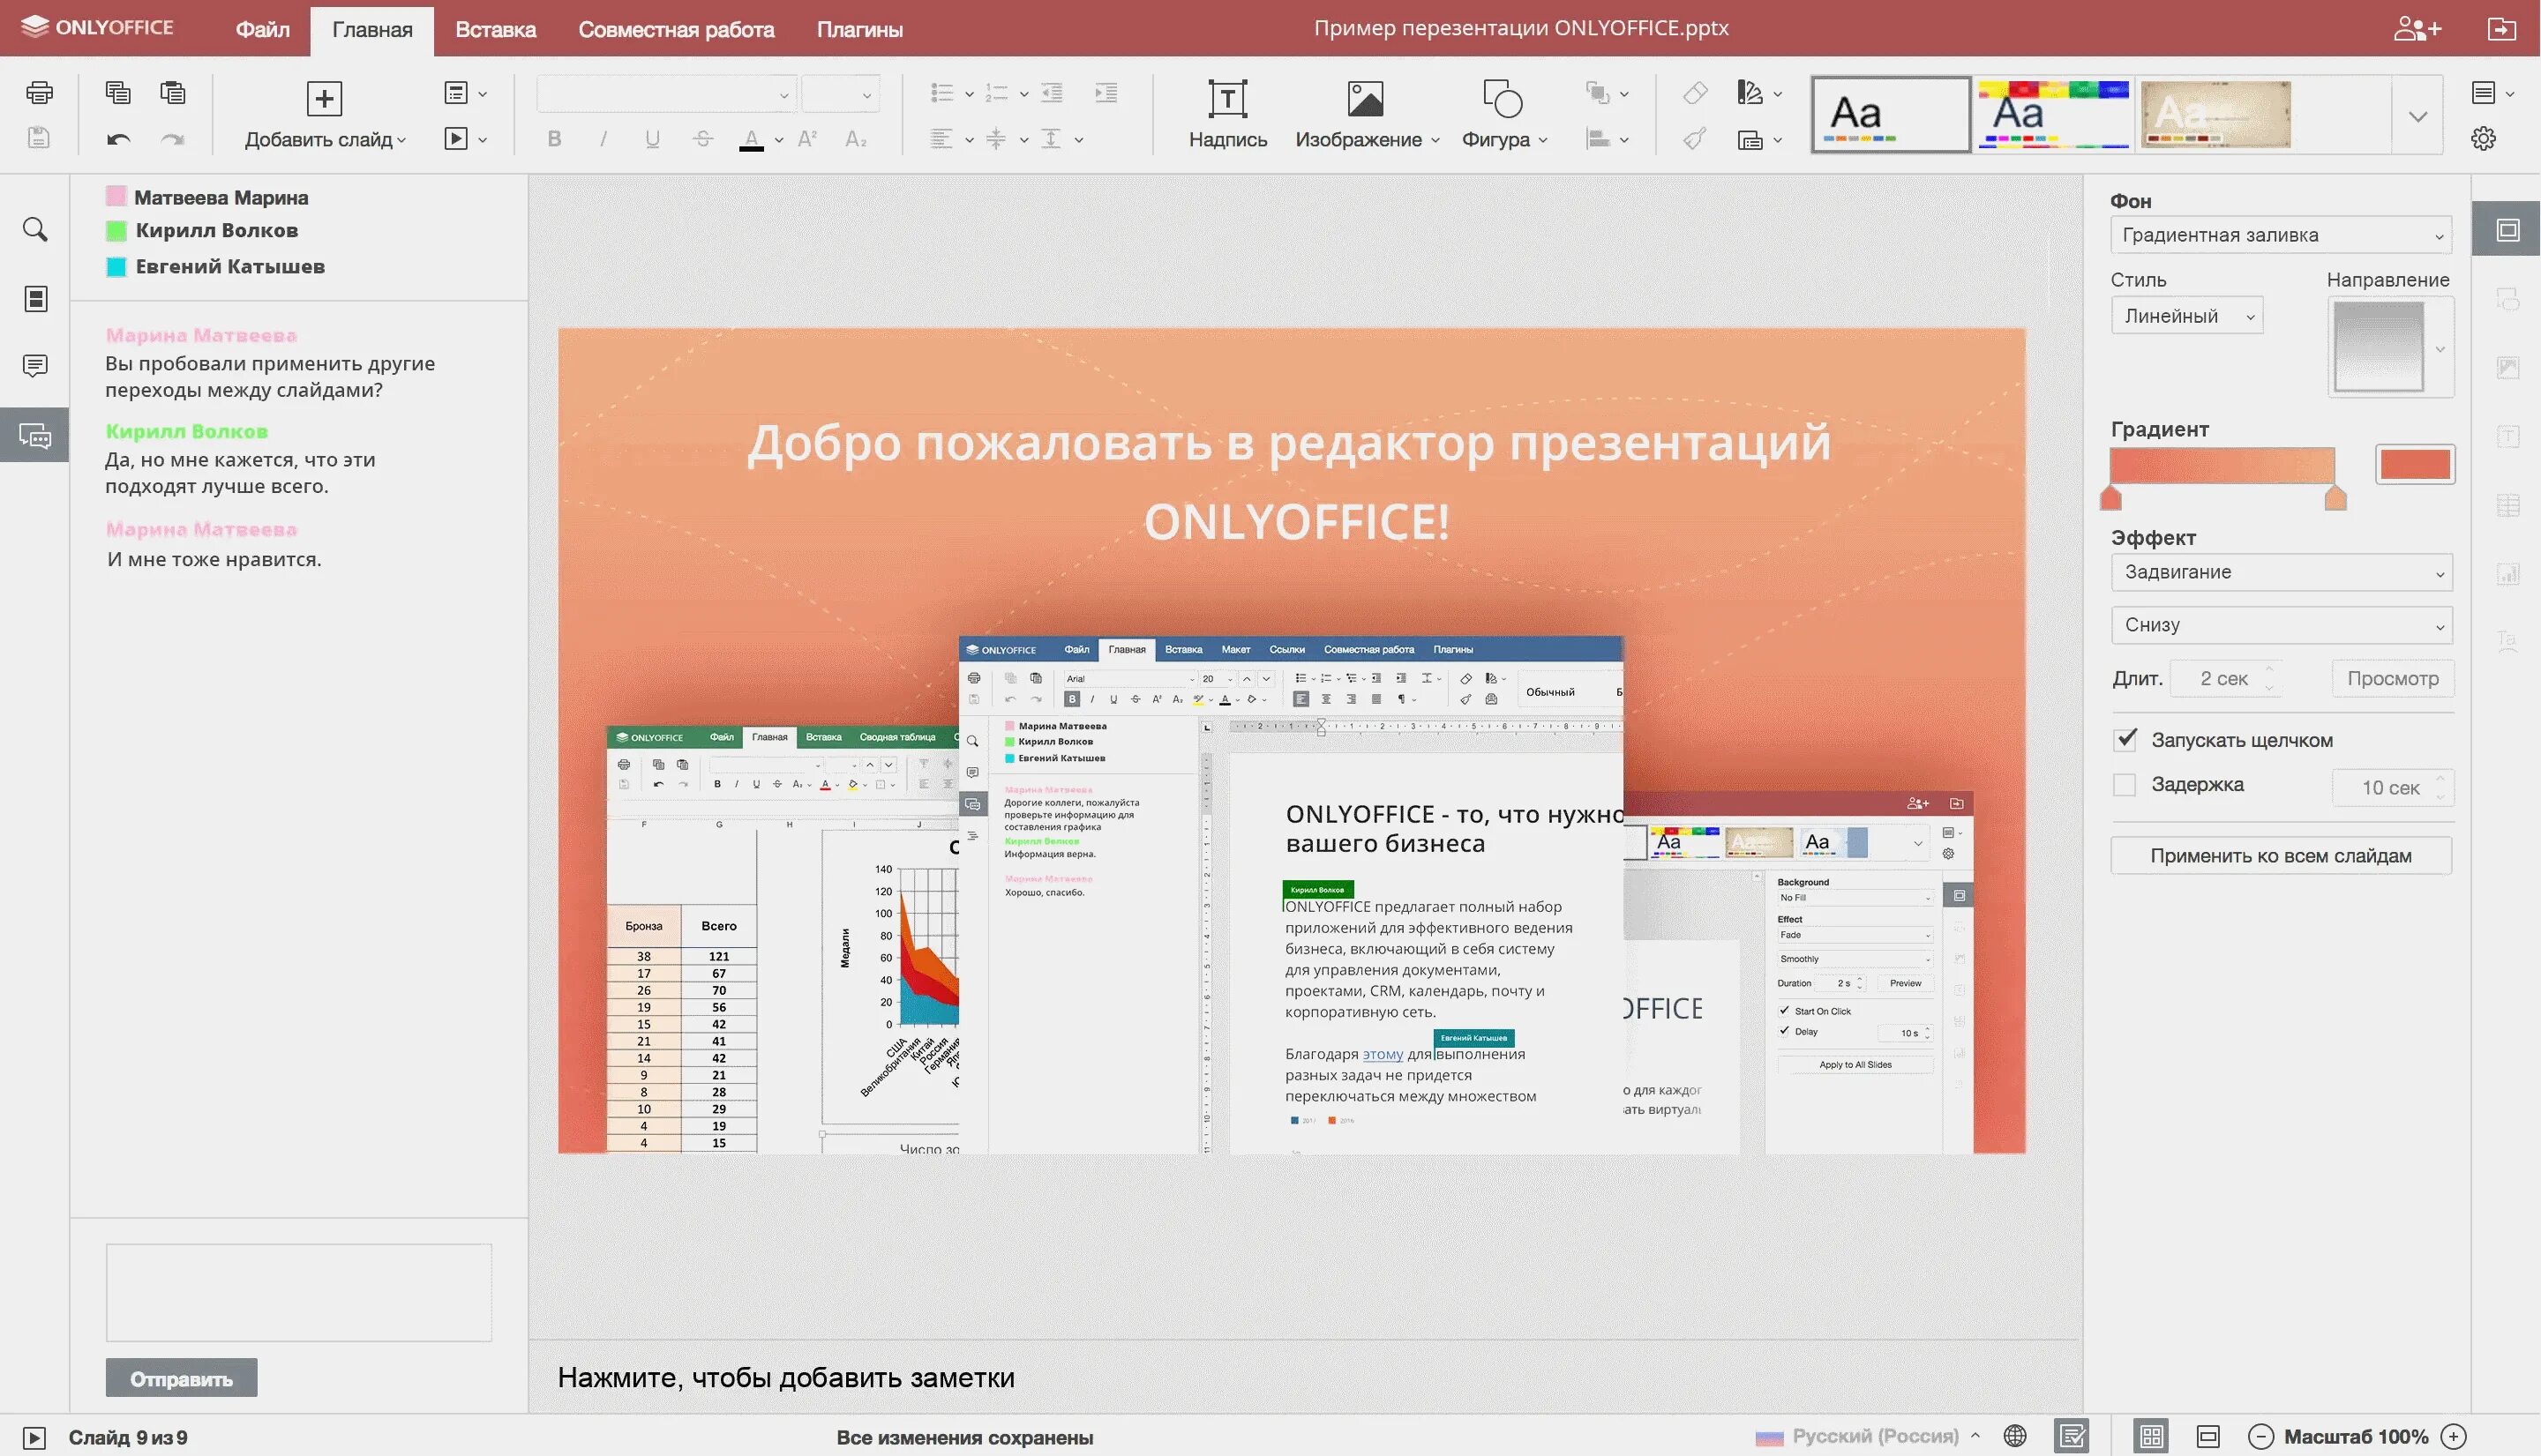Screen dimensions: 2541x1456
Task: Switch to the Вставка tab
Action: [495, 30]
